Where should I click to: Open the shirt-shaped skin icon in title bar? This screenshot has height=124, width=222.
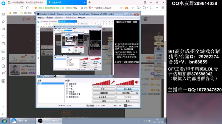click(145, 2)
